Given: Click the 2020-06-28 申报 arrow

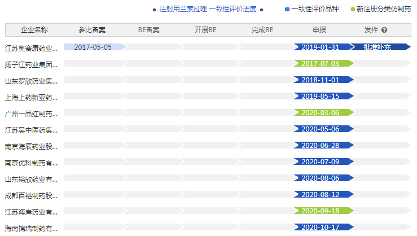Looking at the screenshot, I should [x=324, y=145].
